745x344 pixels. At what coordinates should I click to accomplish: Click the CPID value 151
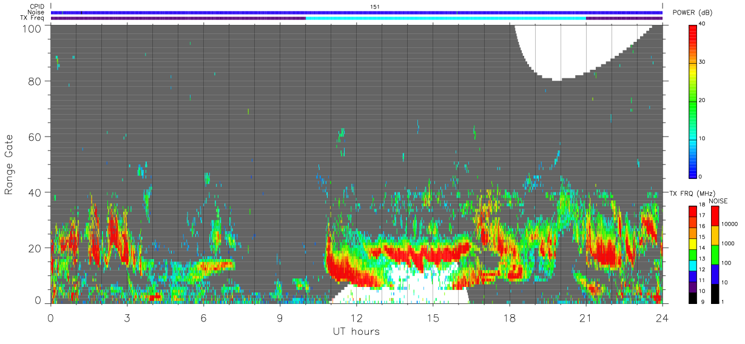point(374,7)
